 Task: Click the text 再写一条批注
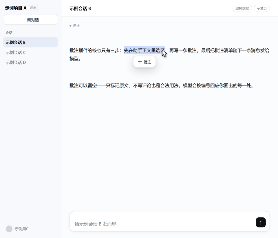[x=183, y=50]
